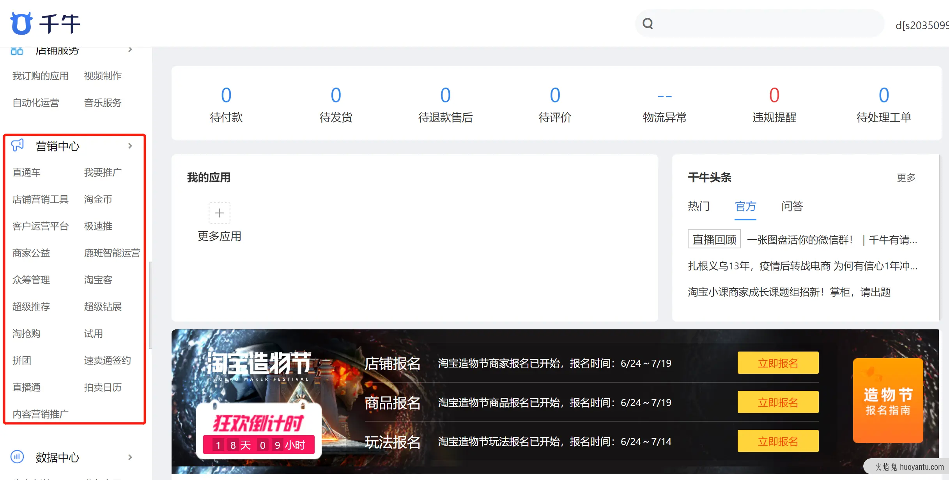The image size is (949, 480).
Task: Open 内容营销推广 menu item
Action: (x=41, y=414)
